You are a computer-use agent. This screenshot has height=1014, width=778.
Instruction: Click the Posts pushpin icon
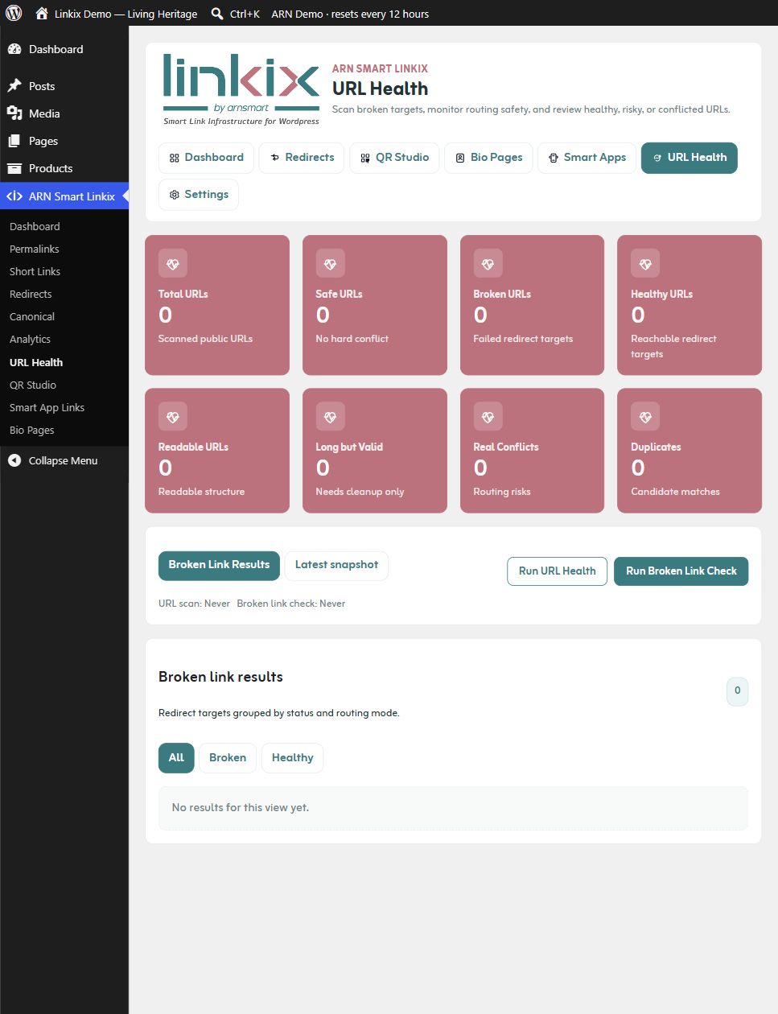[x=14, y=86]
